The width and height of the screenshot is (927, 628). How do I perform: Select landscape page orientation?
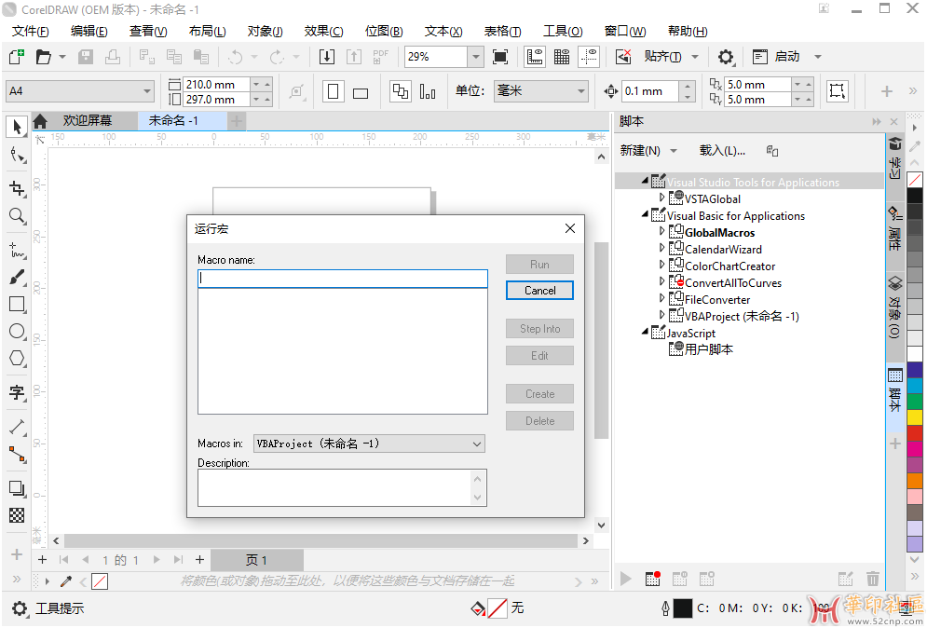coord(360,93)
